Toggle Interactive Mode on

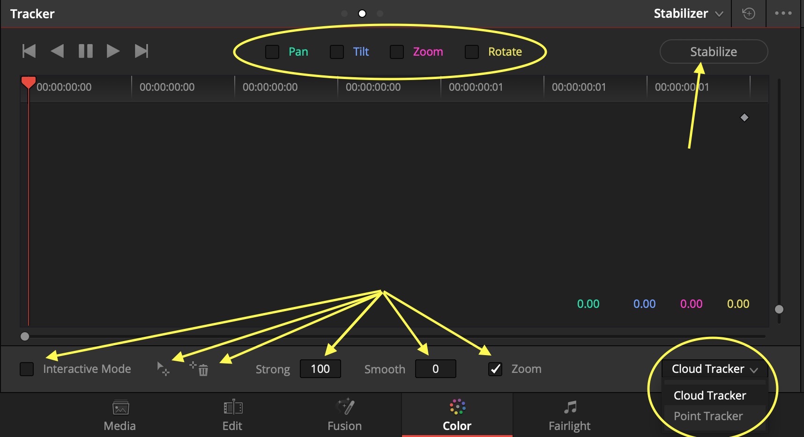click(27, 369)
